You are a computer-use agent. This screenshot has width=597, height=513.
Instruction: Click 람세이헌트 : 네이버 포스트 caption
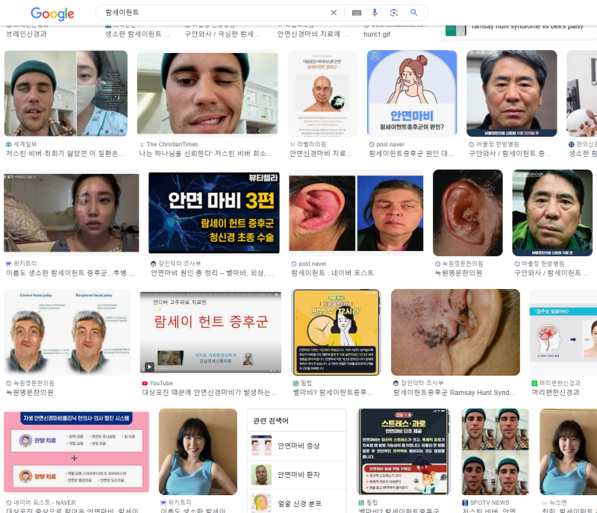point(333,273)
